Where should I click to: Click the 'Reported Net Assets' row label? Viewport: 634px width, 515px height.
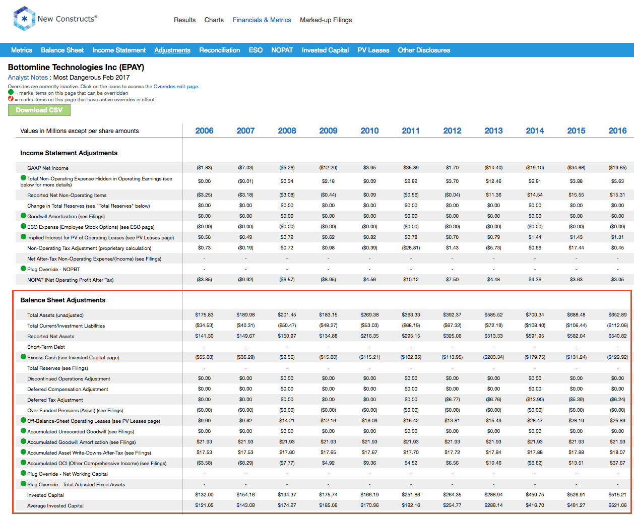click(51, 337)
